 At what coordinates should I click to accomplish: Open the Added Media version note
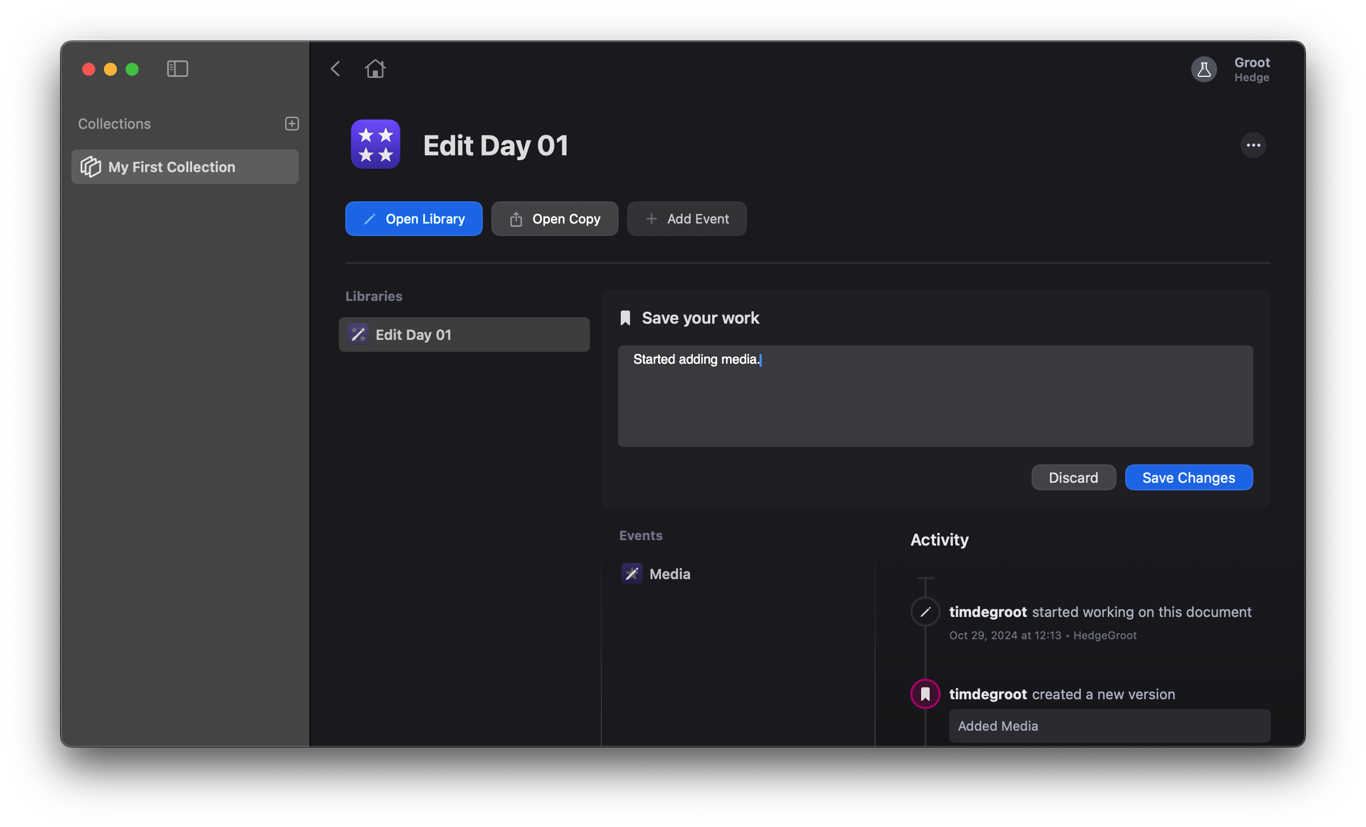coord(1109,726)
